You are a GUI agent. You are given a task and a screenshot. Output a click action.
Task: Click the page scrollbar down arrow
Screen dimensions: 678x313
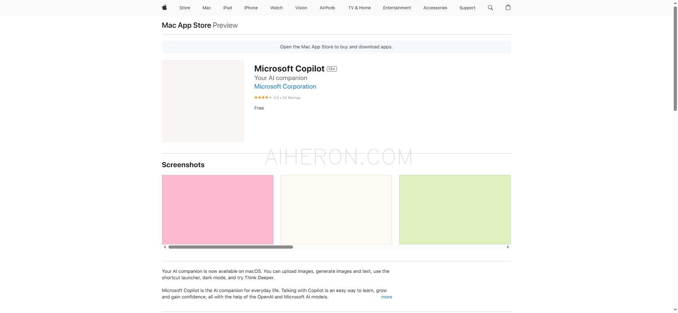(x=675, y=310)
